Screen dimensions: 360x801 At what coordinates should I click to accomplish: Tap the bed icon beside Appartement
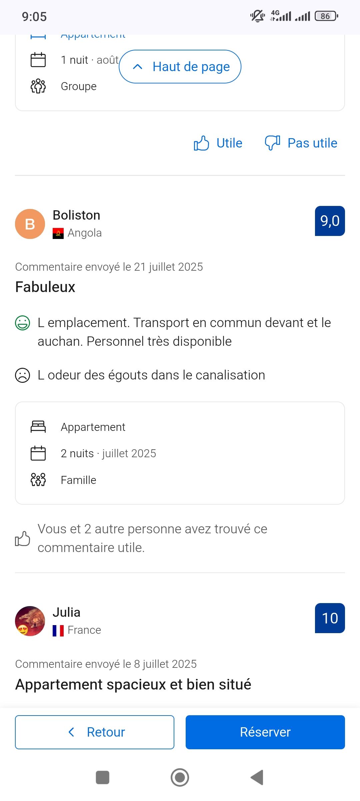[x=38, y=427]
